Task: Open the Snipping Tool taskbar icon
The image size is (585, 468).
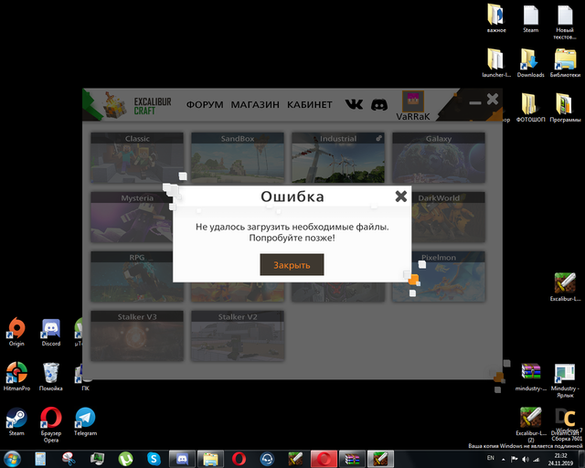Action: point(69,459)
